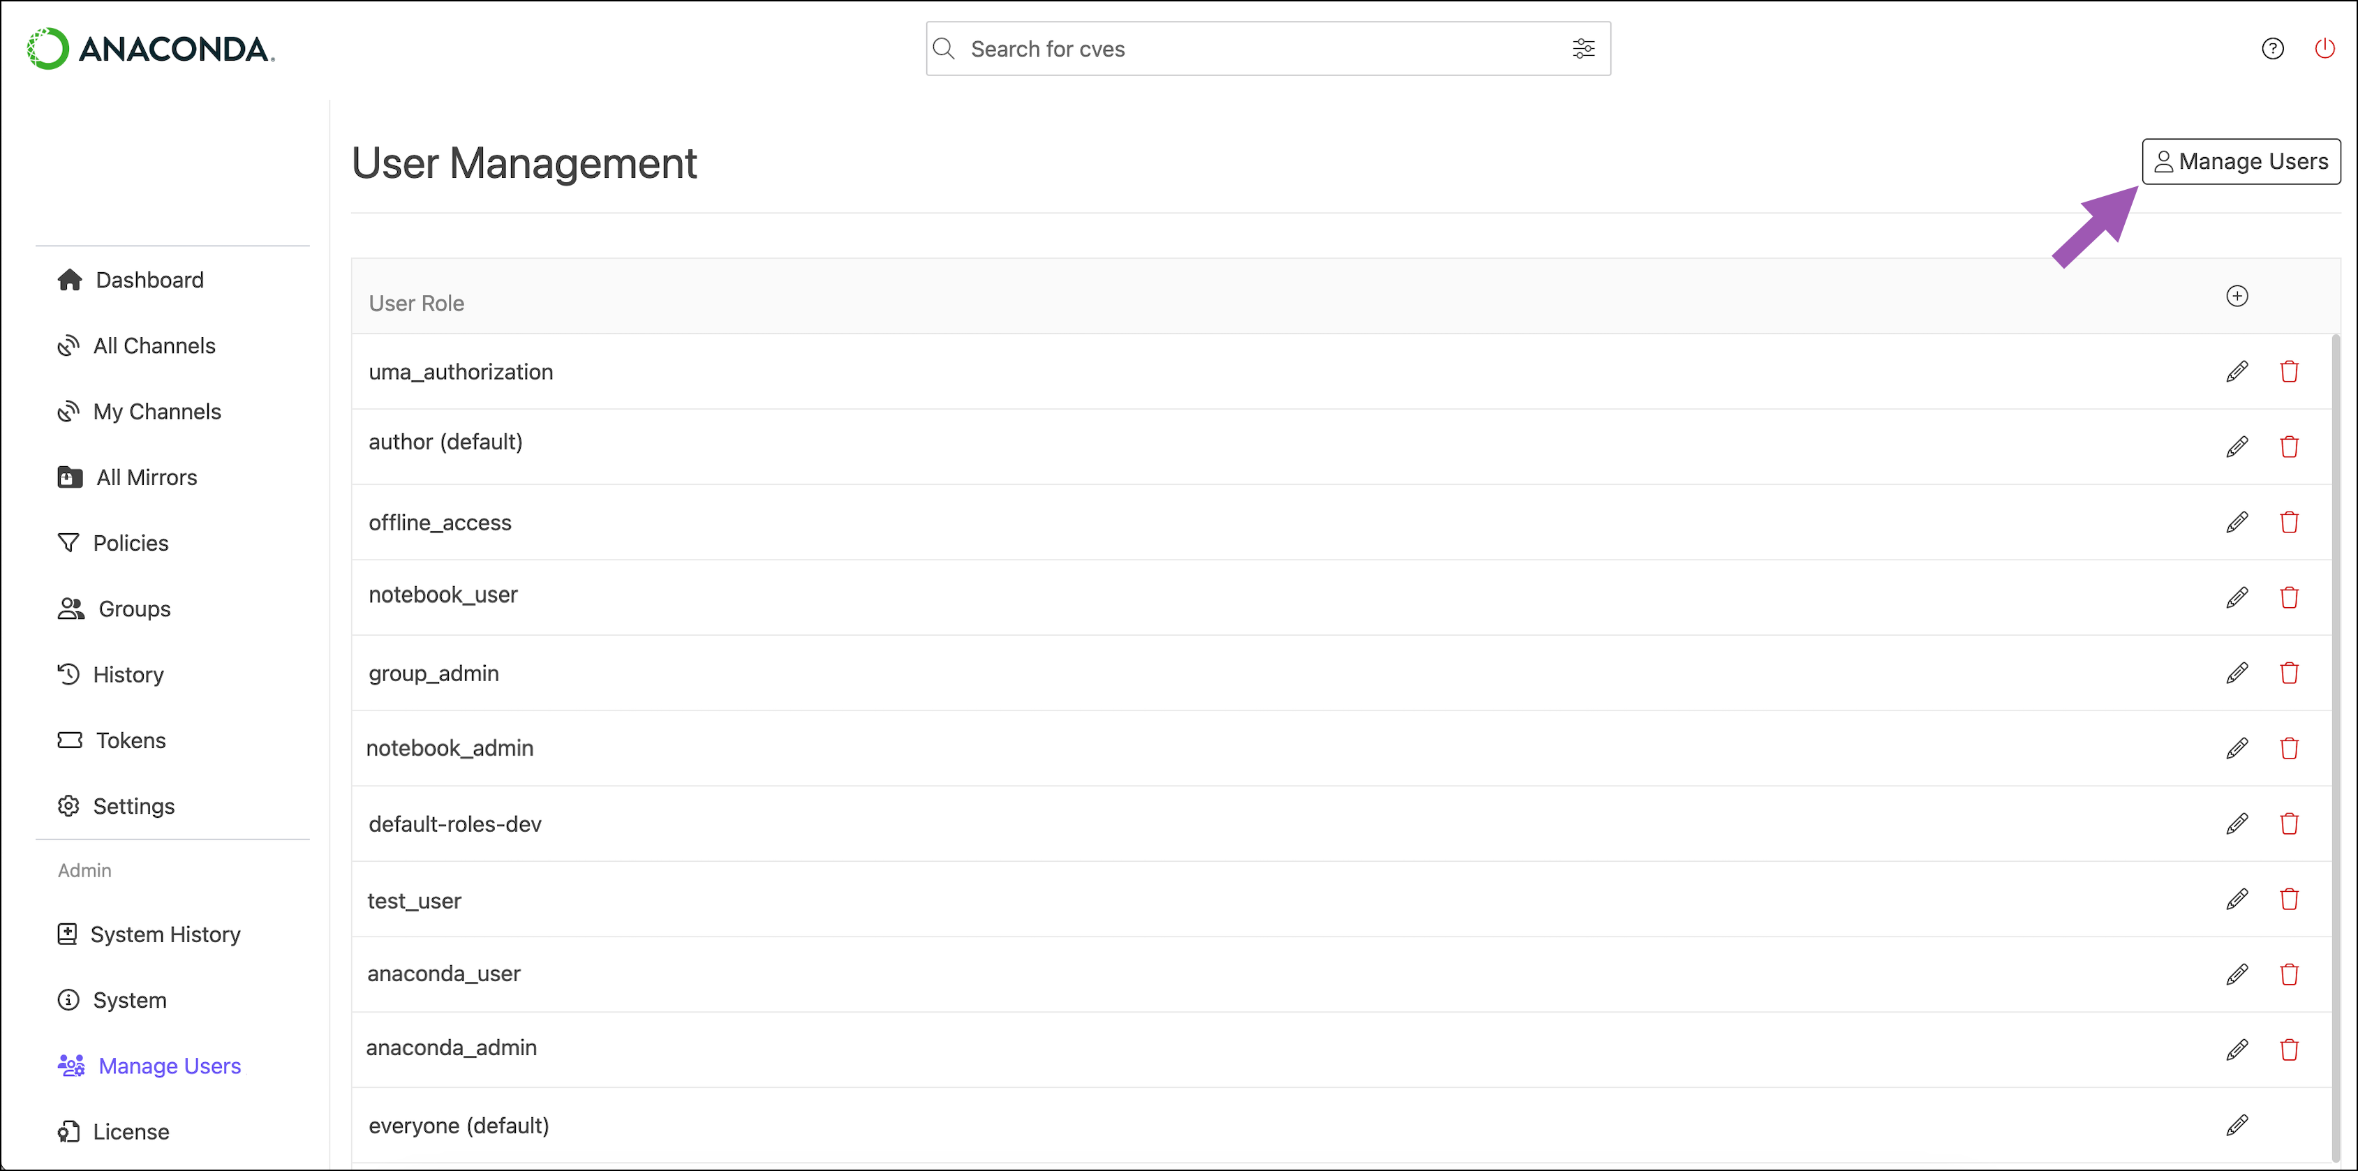This screenshot has height=1171, width=2358.
Task: Go to Dashboard in the sidebar
Action: click(149, 280)
